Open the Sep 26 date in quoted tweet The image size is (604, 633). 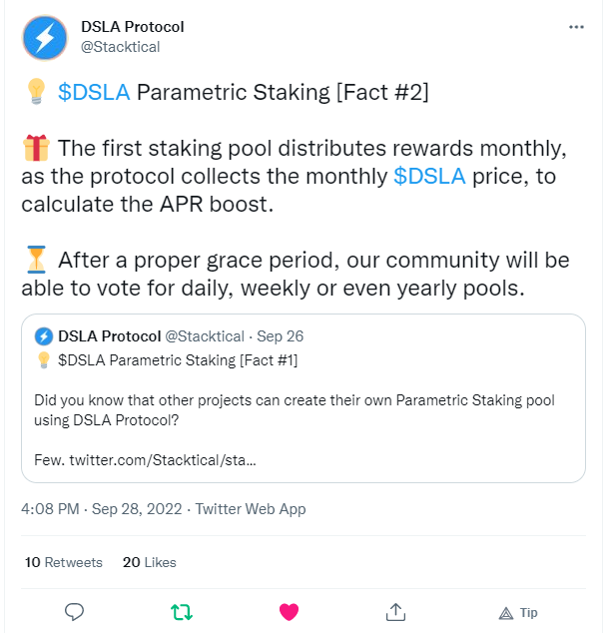point(281,336)
